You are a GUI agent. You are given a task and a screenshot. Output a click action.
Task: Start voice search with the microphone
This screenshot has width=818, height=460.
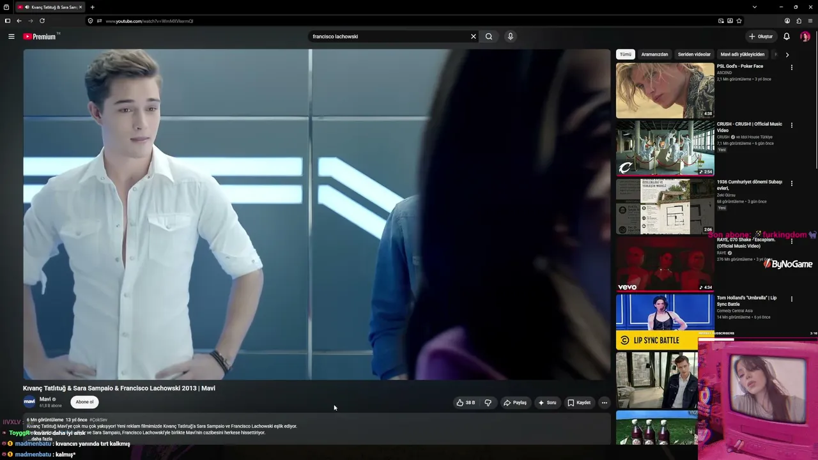(510, 36)
